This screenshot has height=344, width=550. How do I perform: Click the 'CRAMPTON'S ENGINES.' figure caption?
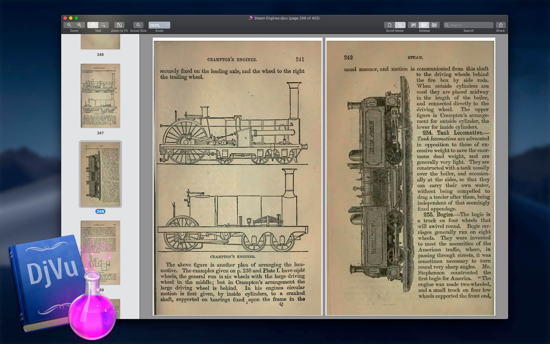click(232, 257)
